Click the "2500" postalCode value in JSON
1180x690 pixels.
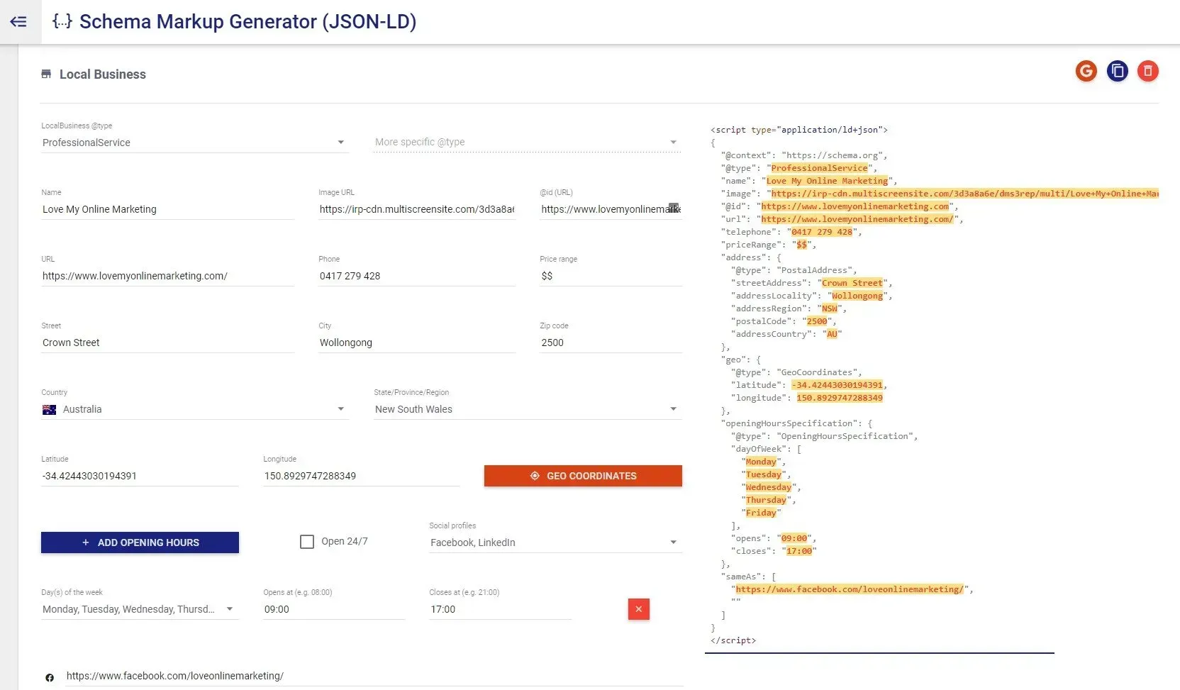click(817, 321)
